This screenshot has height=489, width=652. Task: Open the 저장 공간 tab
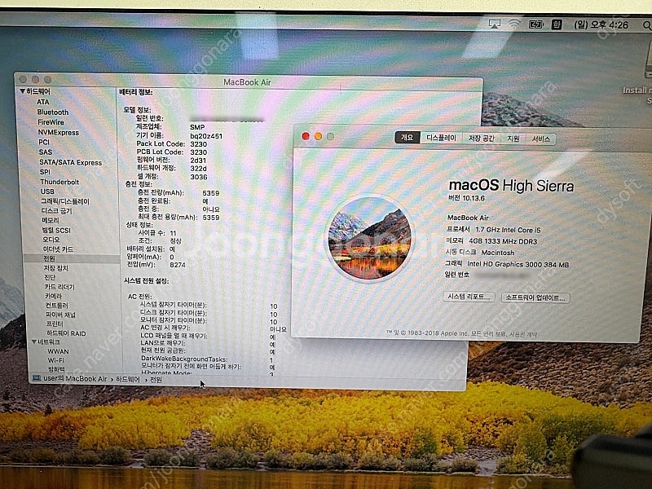click(x=481, y=139)
